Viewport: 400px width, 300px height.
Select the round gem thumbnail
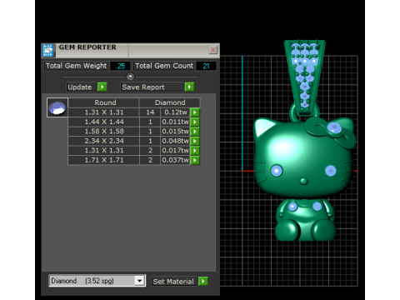click(x=57, y=107)
